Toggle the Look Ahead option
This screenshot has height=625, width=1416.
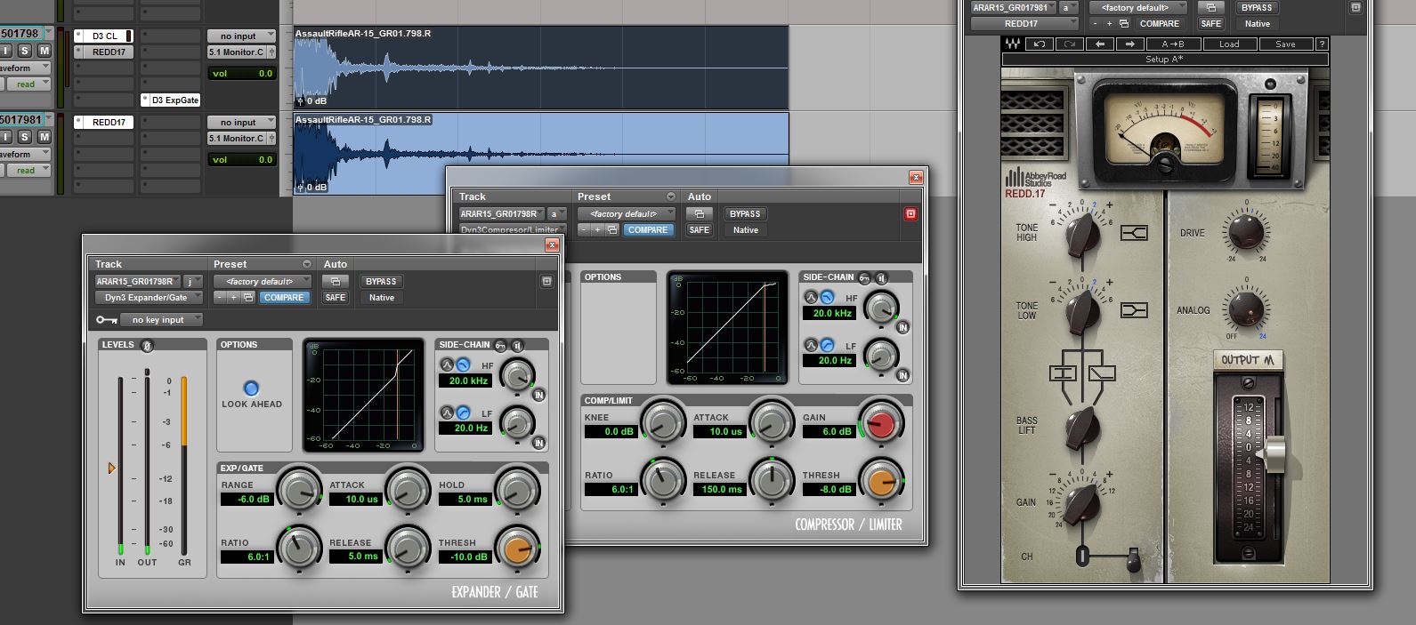pyautogui.click(x=251, y=389)
